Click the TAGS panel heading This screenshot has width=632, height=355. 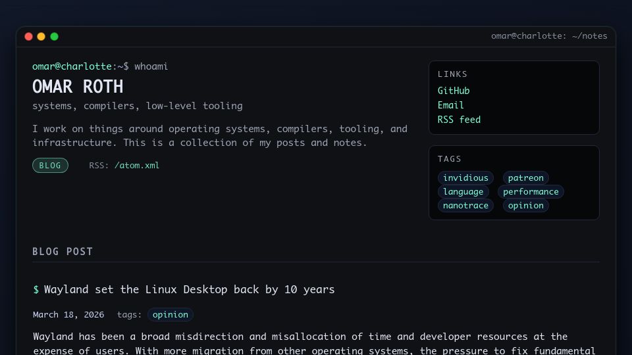450,159
